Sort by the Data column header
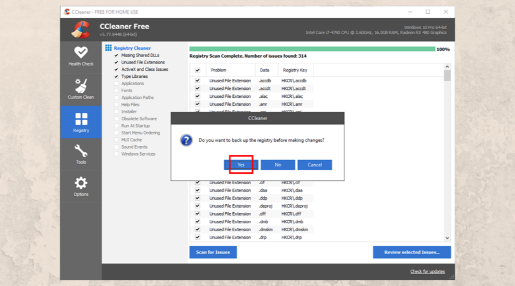The height and width of the screenshot is (286, 515). tap(264, 70)
